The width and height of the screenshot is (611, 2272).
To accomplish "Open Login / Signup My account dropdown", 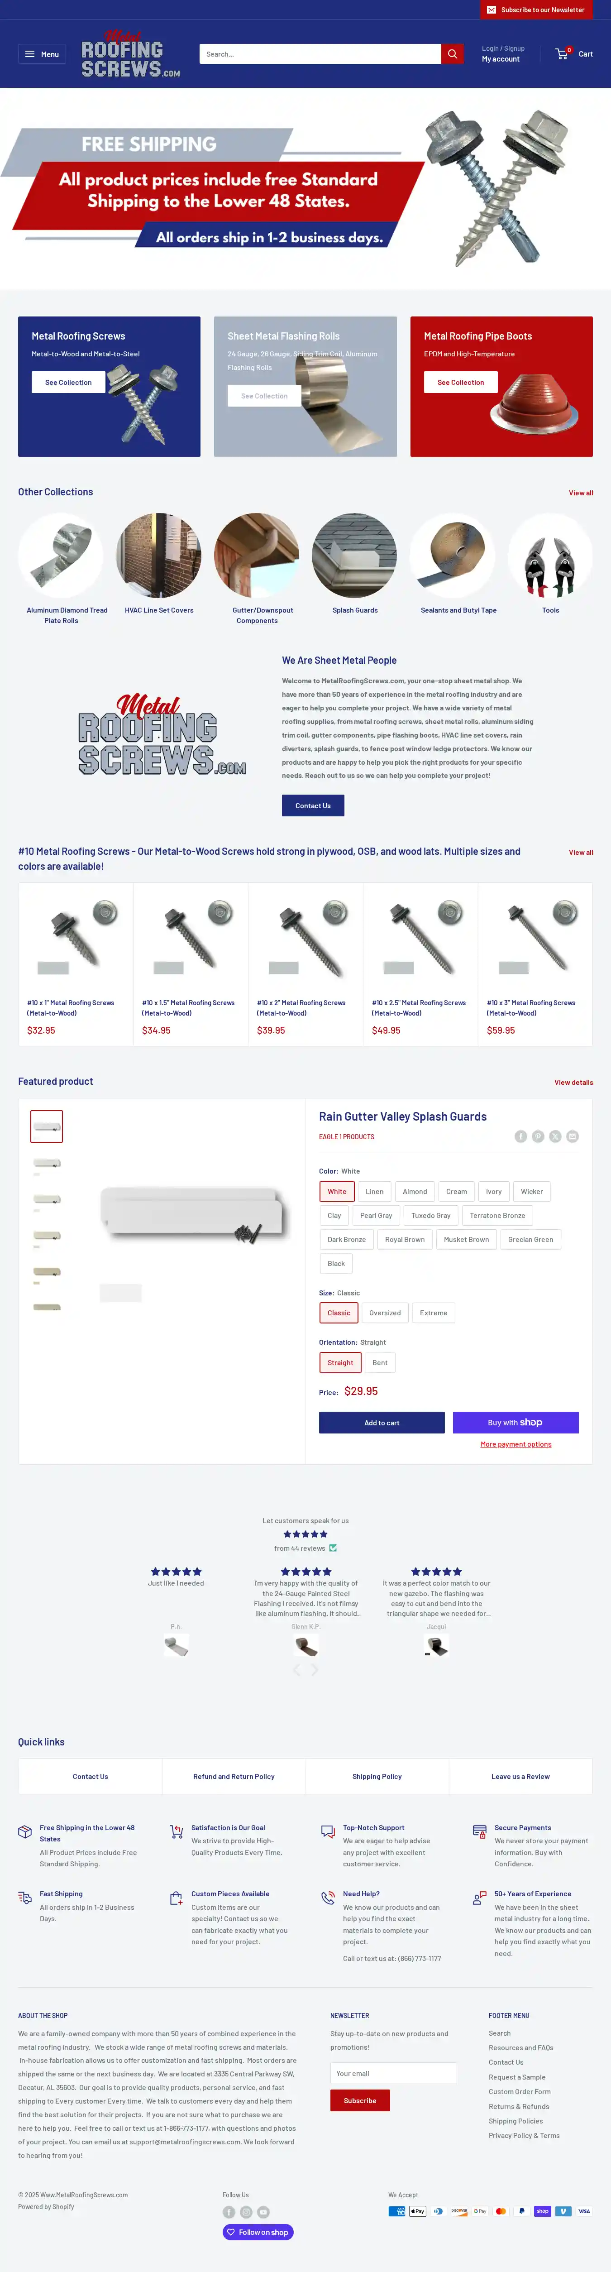I will pyautogui.click(x=502, y=54).
